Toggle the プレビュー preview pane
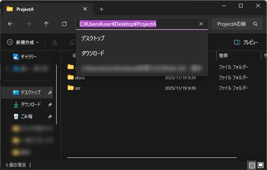Screen dimensions: 267x170 point(246,42)
